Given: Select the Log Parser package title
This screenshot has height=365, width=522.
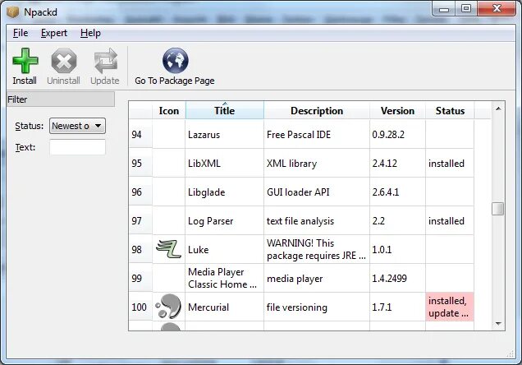Looking at the screenshot, I should click(210, 220).
